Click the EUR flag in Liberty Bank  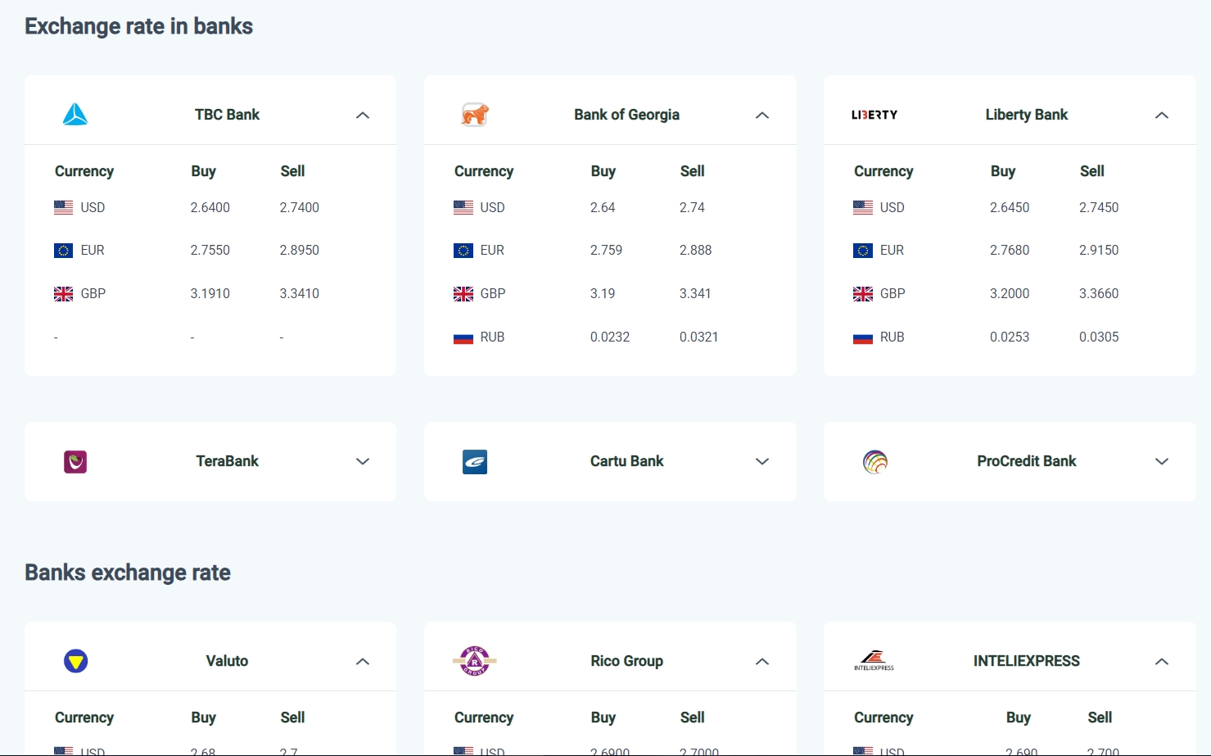(863, 251)
